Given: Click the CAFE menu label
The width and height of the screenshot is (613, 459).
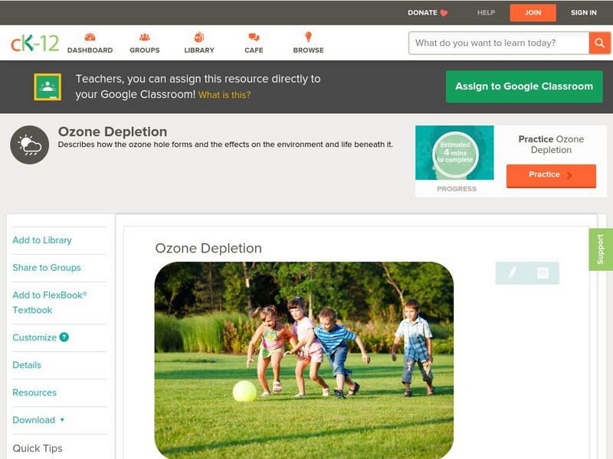Looking at the screenshot, I should 254,50.
